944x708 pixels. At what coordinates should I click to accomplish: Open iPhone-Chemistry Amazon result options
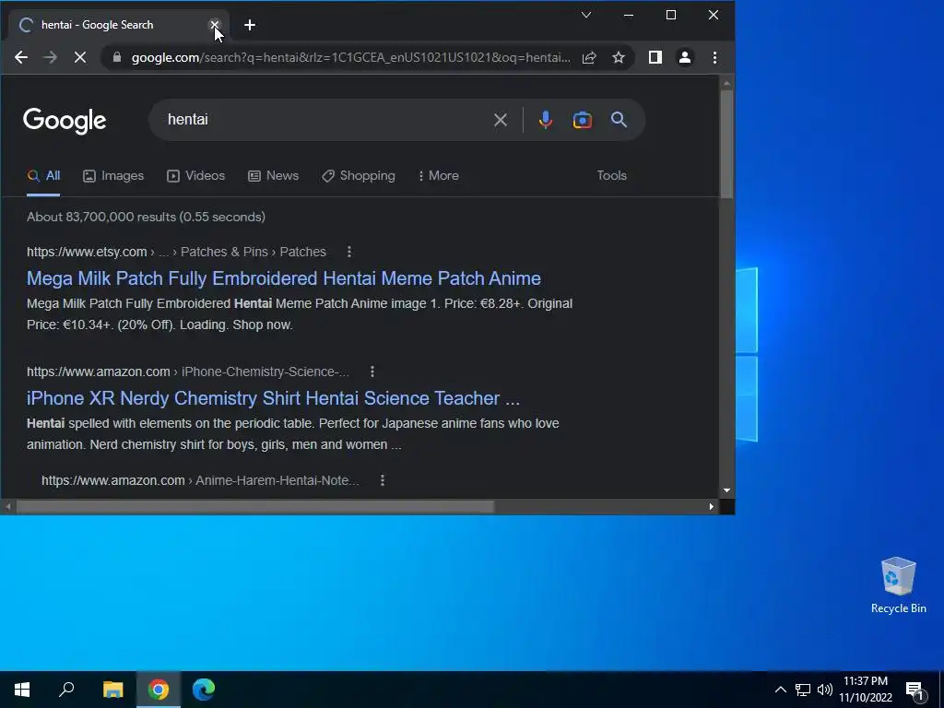click(372, 372)
